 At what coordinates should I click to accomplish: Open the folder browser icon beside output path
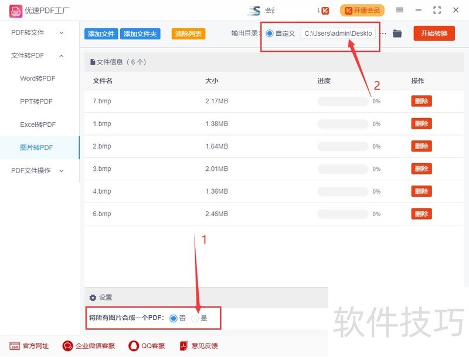coord(397,33)
